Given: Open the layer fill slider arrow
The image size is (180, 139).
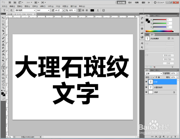Looking at the screenshot, I should pyautogui.click(x=177, y=77).
